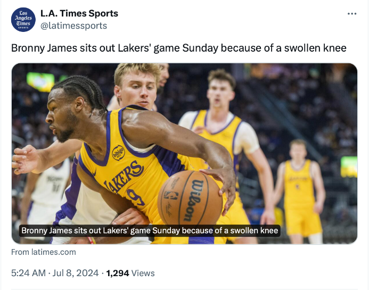The height and width of the screenshot is (290, 369).
Task: Click the Lakers lettering on the yellow jersey
Action: pos(125,176)
